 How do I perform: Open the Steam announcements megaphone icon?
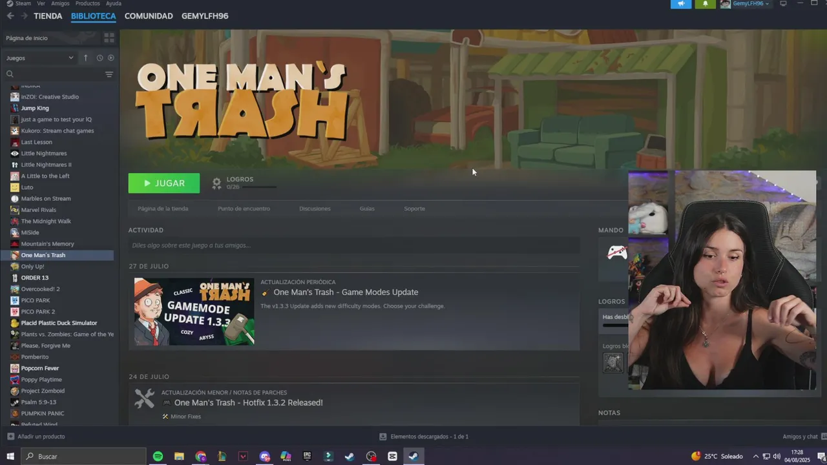click(x=680, y=4)
